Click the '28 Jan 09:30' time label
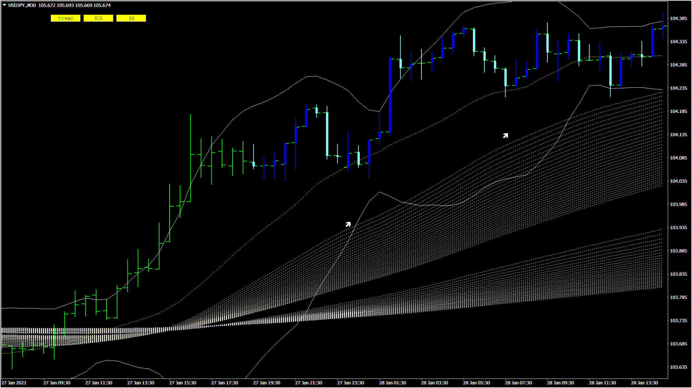This screenshot has width=692, height=388. [x=561, y=383]
